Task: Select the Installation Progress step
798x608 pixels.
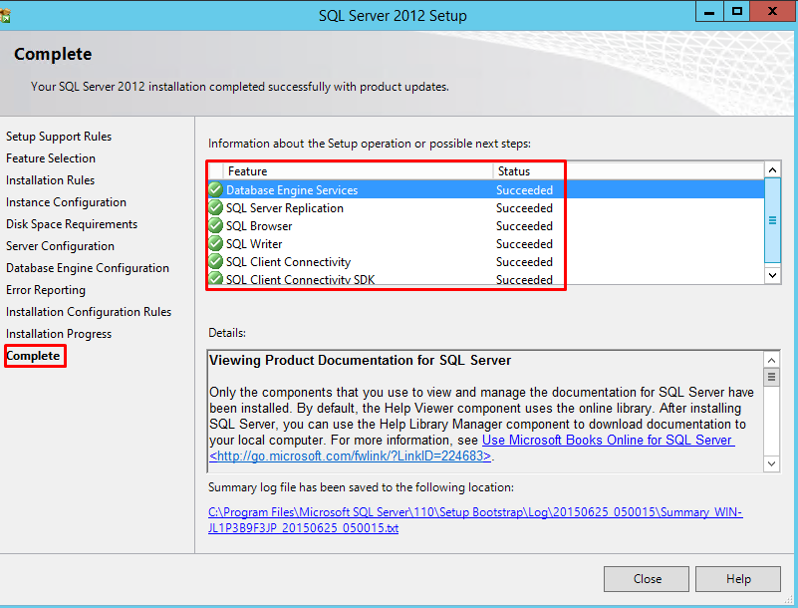Action: click(x=59, y=334)
